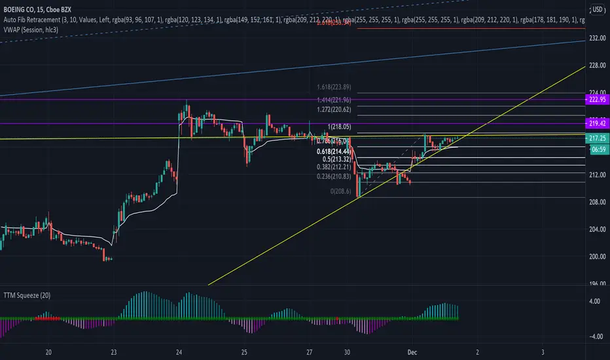Click date 24 on the time axis
610x360 pixels.
(x=179, y=352)
